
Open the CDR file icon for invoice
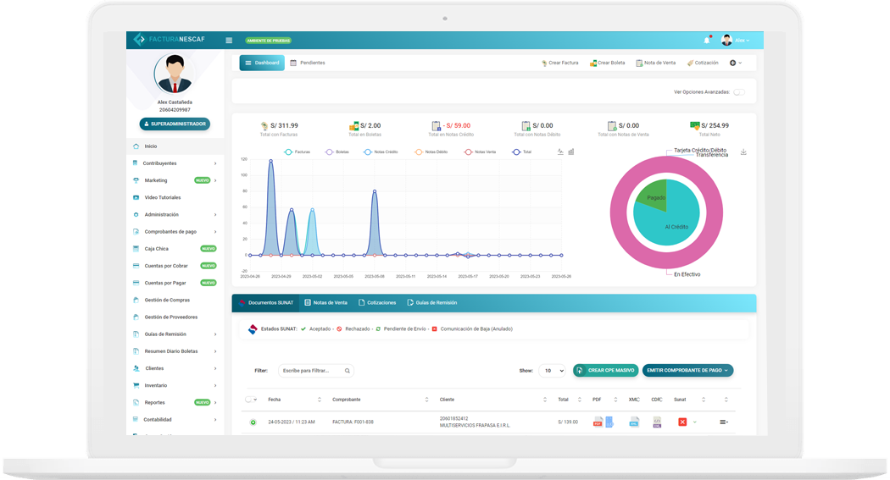coord(657,422)
